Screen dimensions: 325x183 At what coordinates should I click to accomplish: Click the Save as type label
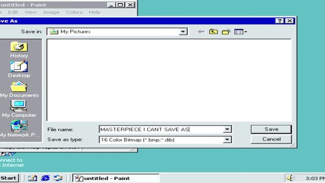click(x=65, y=139)
